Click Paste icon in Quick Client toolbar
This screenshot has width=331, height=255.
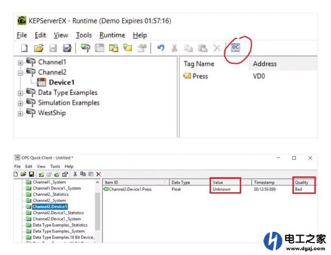(x=91, y=174)
